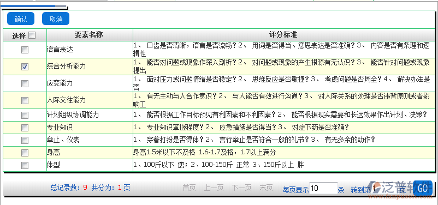Tick the 专业知识 row checkbox

pyautogui.click(x=25, y=128)
